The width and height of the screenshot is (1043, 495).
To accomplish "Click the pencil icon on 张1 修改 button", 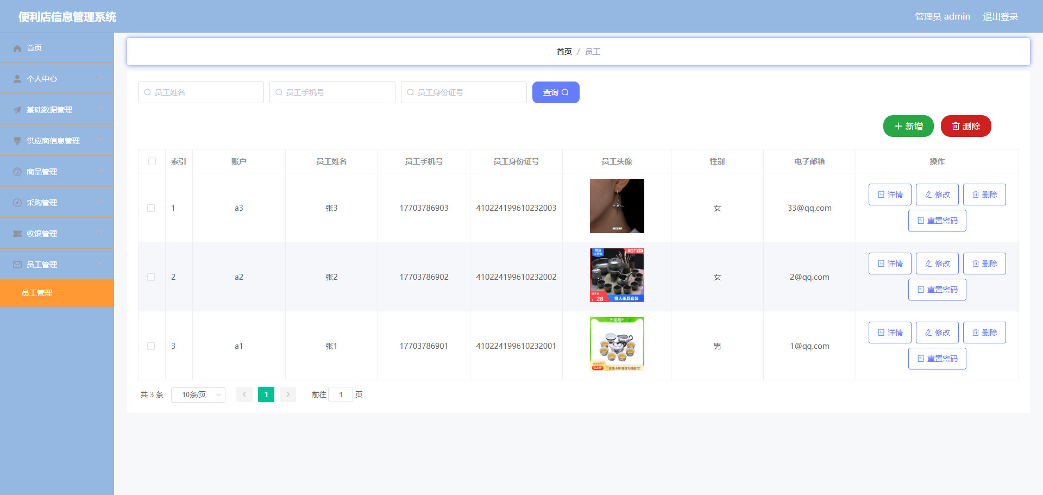I will (x=928, y=333).
